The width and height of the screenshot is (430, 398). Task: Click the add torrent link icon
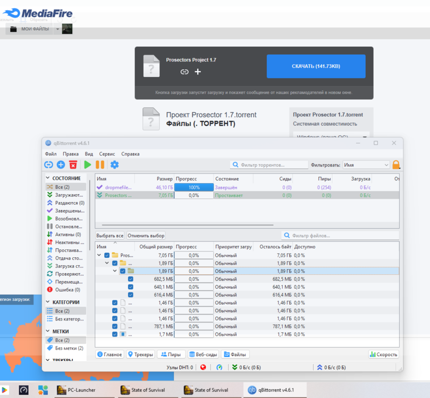(x=48, y=165)
